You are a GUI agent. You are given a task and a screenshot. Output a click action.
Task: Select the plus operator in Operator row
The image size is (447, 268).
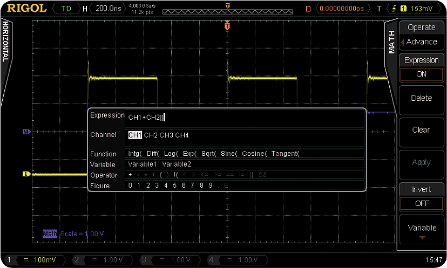pyautogui.click(x=130, y=175)
